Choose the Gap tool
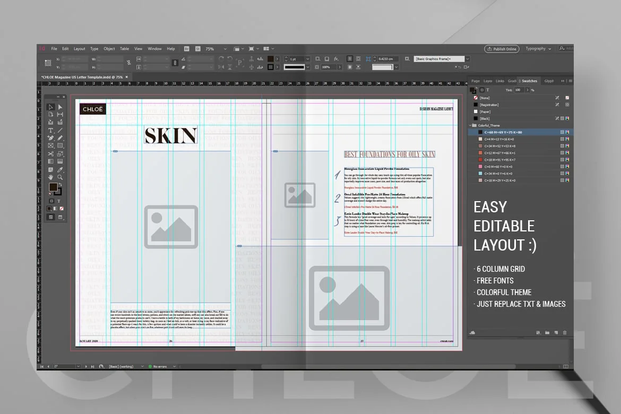This screenshot has width=621, height=414. (60, 115)
